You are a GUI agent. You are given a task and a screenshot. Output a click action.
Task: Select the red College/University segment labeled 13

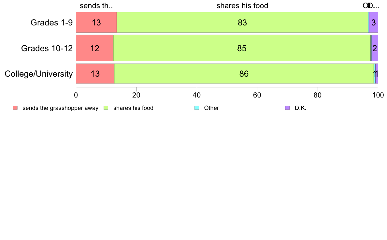click(x=95, y=74)
